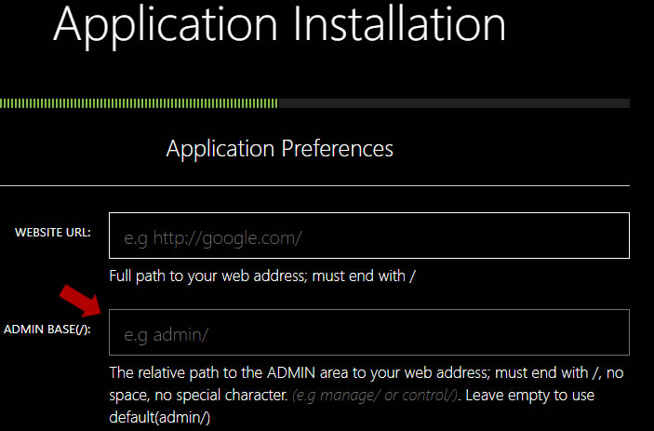Click the "Full path to your web address" hint

[x=207, y=276]
